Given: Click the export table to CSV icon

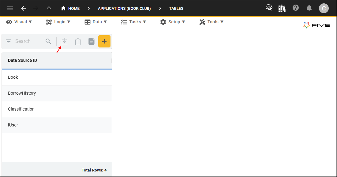Looking at the screenshot, I should point(78,41).
